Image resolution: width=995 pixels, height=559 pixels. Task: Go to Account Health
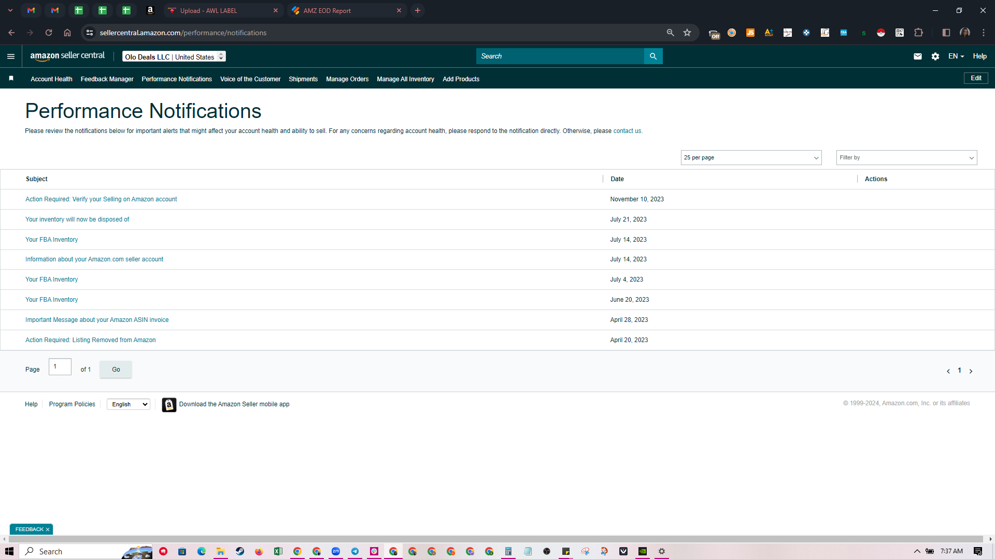[51, 79]
